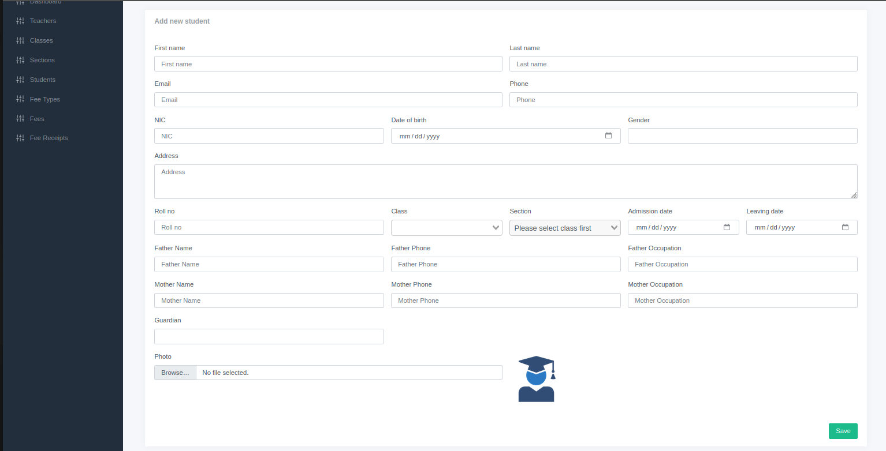Click the 'No file selected.' text
The width and height of the screenshot is (886, 451).
tap(225, 373)
